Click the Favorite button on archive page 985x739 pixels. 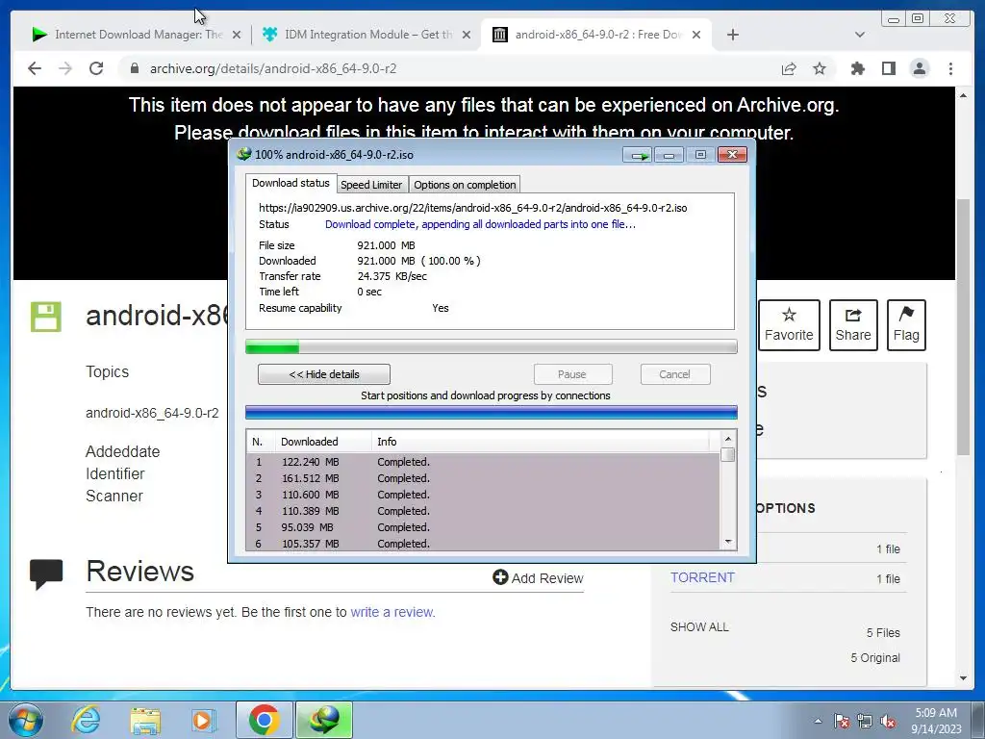point(789,325)
